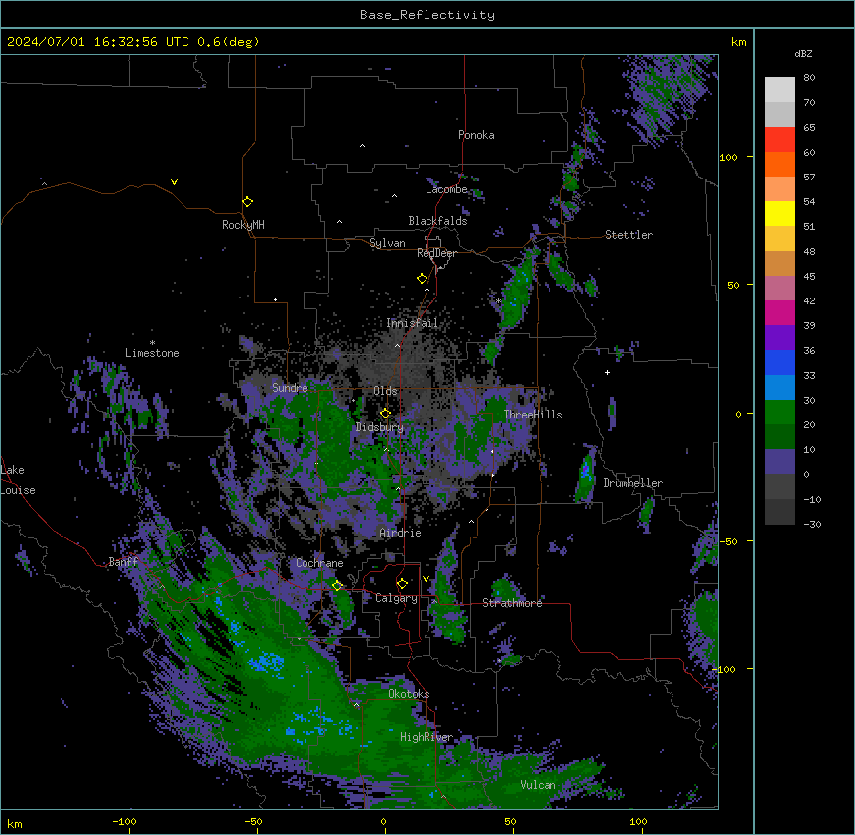855x835 pixels.
Task: Click the ThreeHills label
Action: coord(534,415)
